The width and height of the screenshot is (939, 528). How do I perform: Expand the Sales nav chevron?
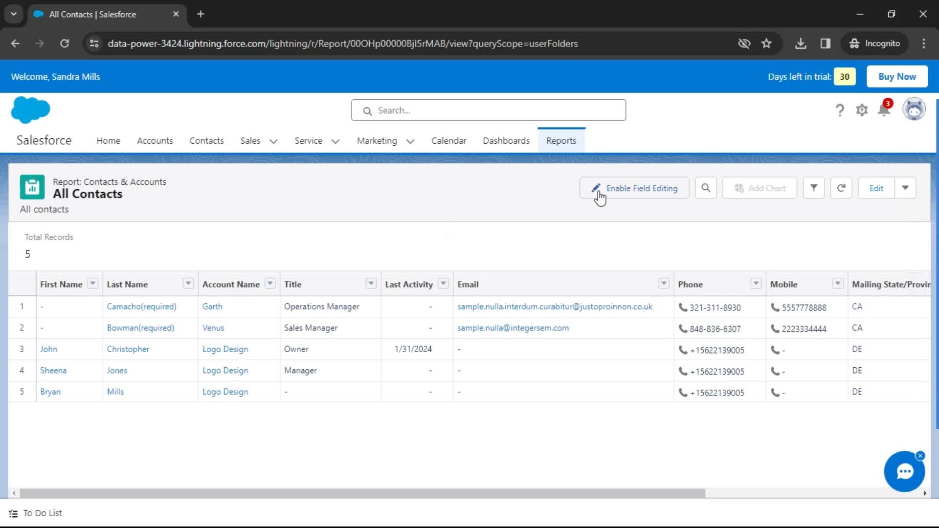coord(273,141)
